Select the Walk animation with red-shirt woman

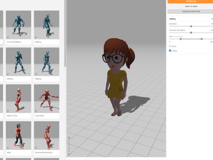pyautogui.click(x=18, y=136)
